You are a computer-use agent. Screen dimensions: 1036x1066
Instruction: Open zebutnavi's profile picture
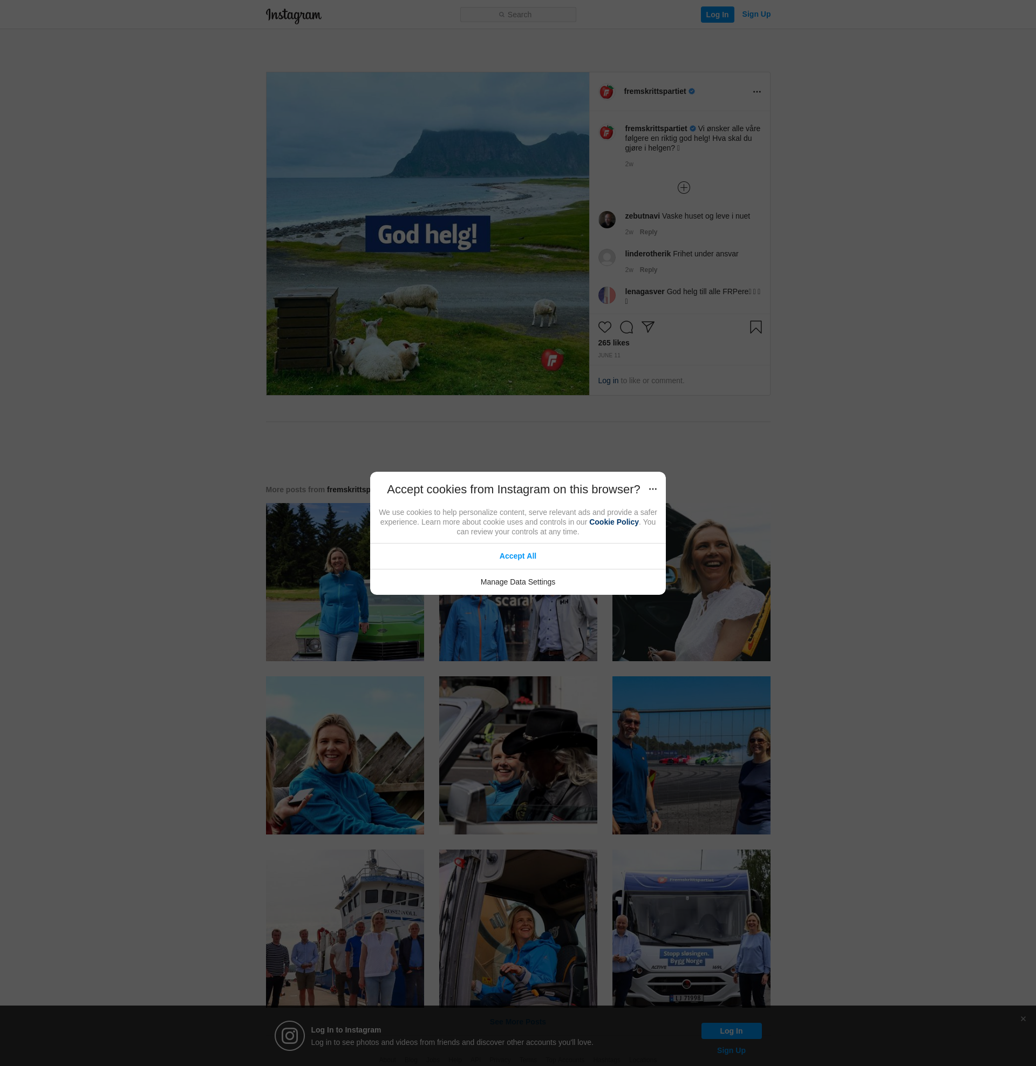point(606,220)
